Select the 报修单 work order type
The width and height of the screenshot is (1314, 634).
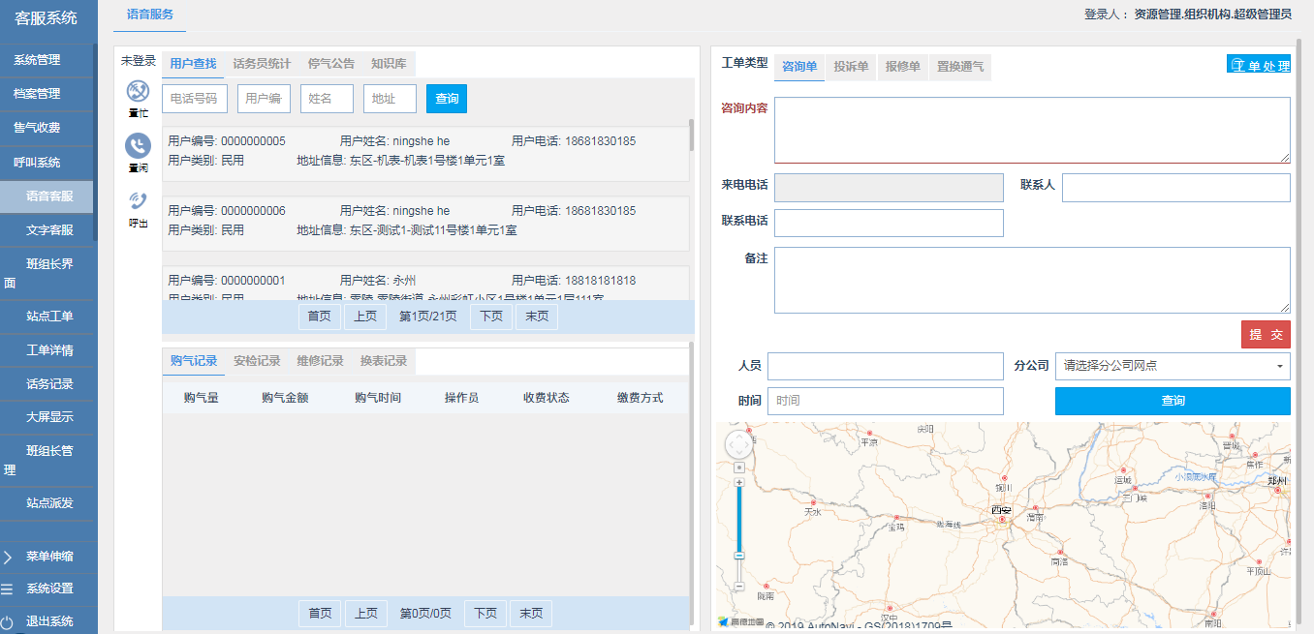(x=903, y=67)
